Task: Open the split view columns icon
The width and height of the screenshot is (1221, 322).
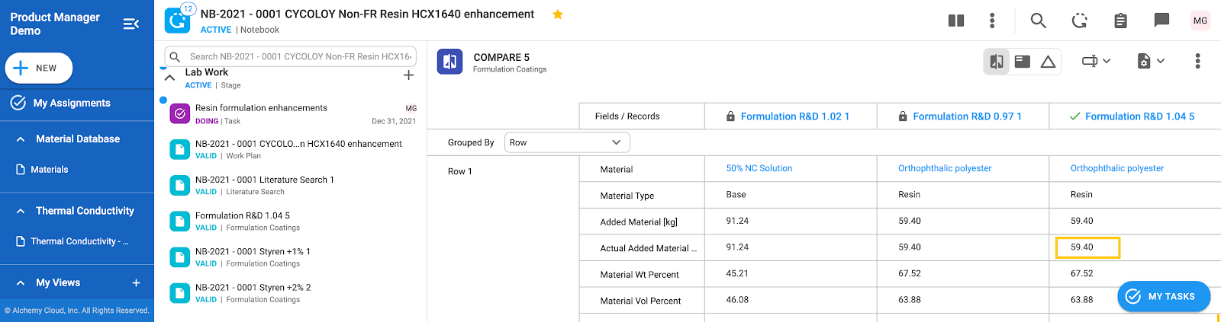Action: pyautogui.click(x=956, y=21)
